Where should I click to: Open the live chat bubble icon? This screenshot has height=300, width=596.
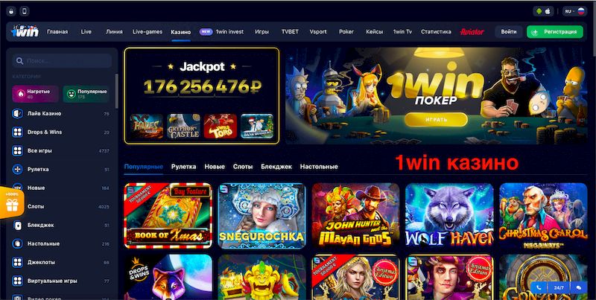click(x=579, y=288)
